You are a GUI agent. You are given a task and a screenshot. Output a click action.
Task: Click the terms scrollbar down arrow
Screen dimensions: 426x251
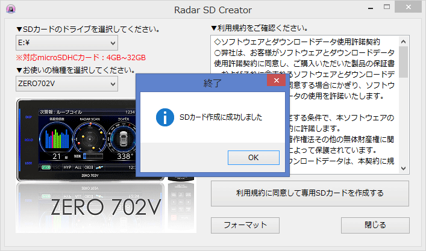tap(404, 169)
